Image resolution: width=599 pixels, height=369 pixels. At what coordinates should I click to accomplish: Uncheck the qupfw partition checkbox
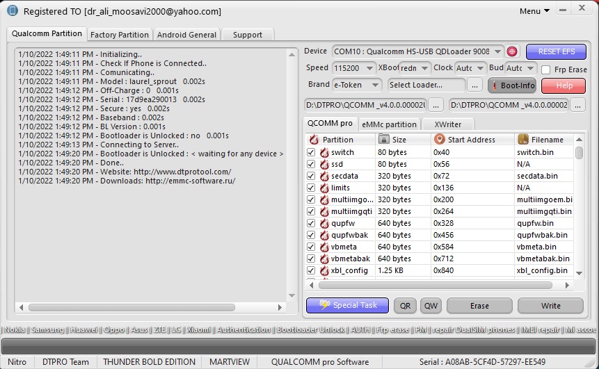[x=311, y=223]
